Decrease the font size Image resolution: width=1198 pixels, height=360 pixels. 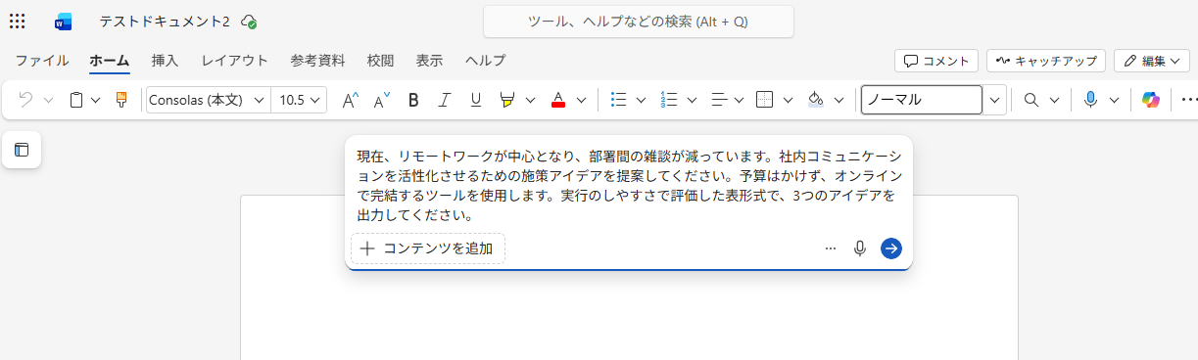[381, 100]
